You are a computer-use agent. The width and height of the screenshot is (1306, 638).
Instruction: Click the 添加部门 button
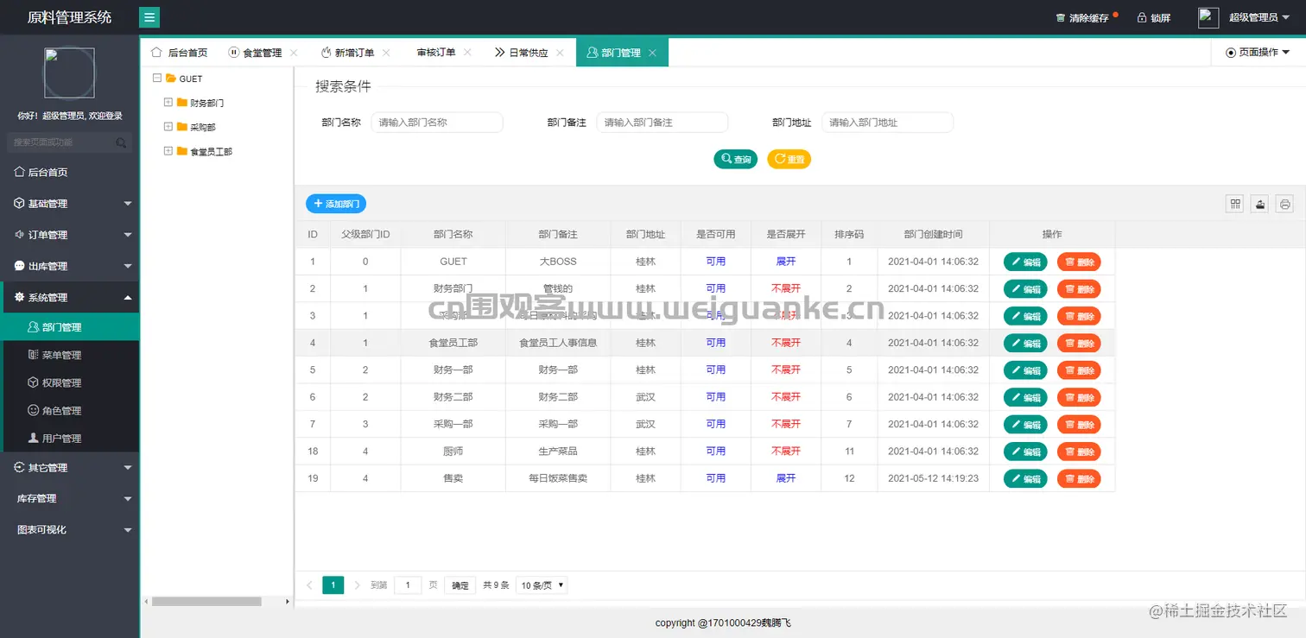(x=336, y=204)
